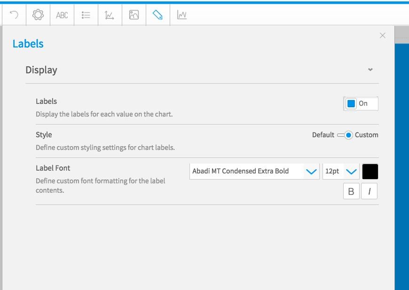409x290 pixels.
Task: Toggle the Labels On switch
Action: pos(361,103)
